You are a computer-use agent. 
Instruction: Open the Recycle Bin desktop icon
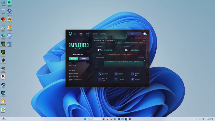pos(3,12)
